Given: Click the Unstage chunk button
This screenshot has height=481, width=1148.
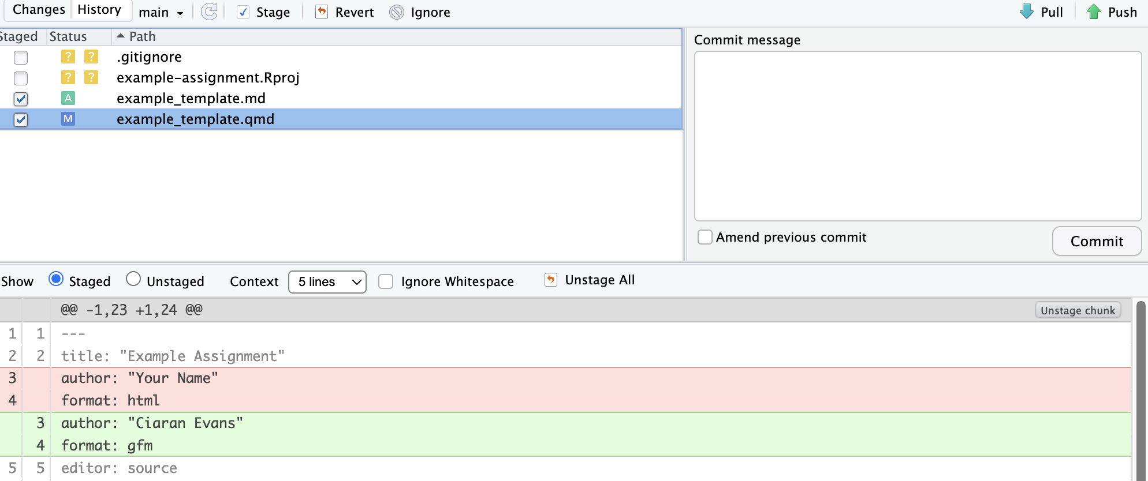Looking at the screenshot, I should 1077,310.
